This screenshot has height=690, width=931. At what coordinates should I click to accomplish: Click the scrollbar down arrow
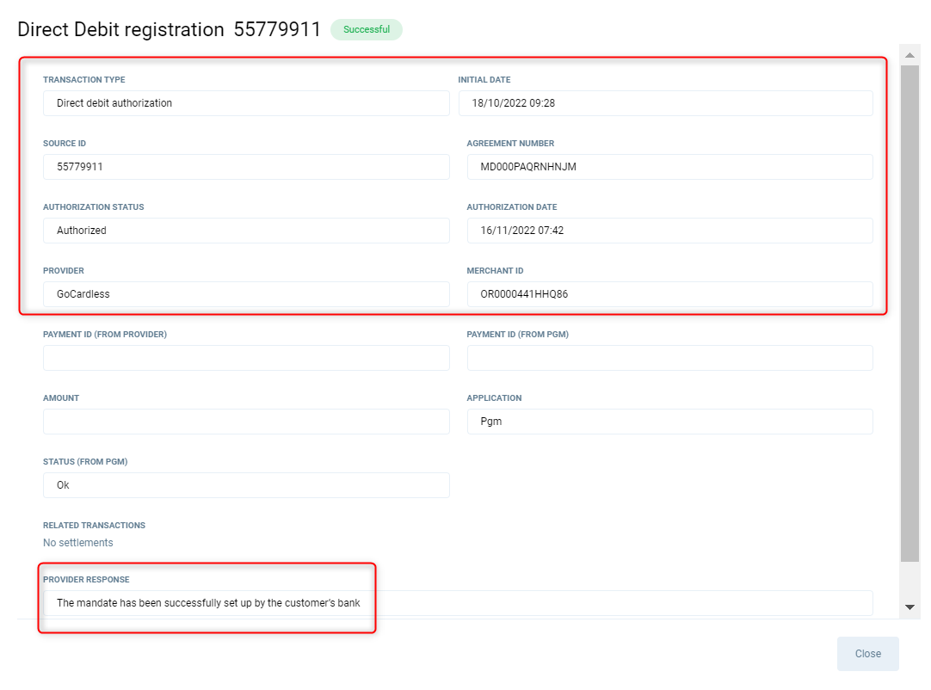point(909,607)
